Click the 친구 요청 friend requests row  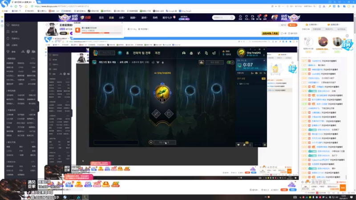click(251, 79)
